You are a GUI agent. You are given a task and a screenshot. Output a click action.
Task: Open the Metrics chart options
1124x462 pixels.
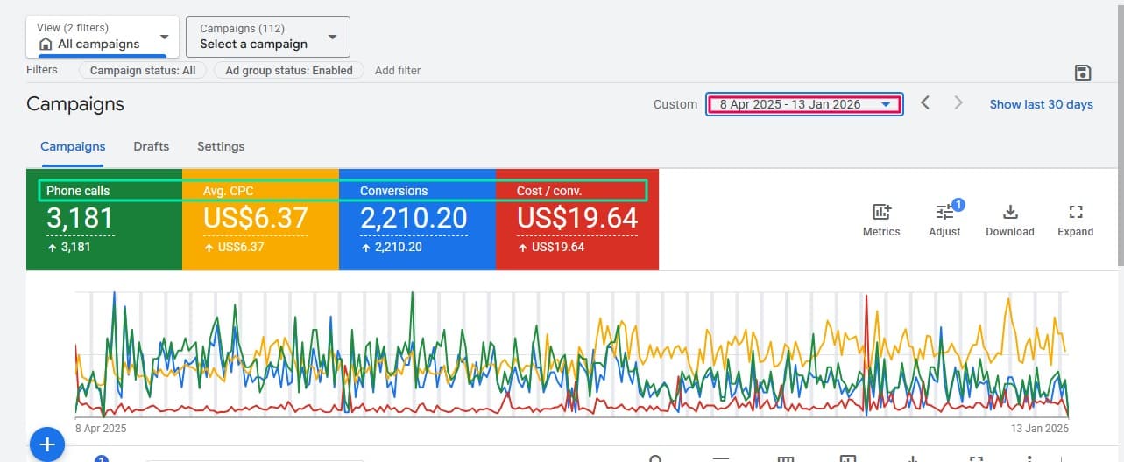click(x=881, y=220)
